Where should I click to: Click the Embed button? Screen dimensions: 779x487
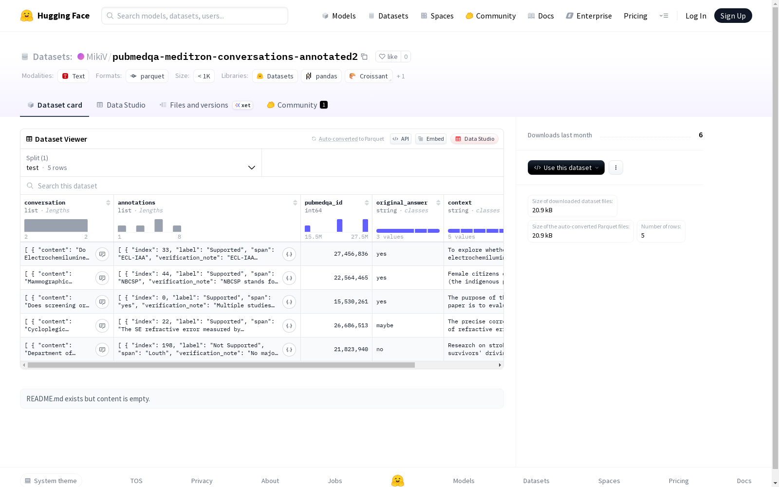[x=431, y=139]
